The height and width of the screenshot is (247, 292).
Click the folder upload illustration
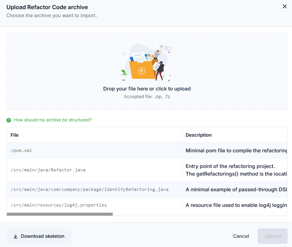pos(147,62)
